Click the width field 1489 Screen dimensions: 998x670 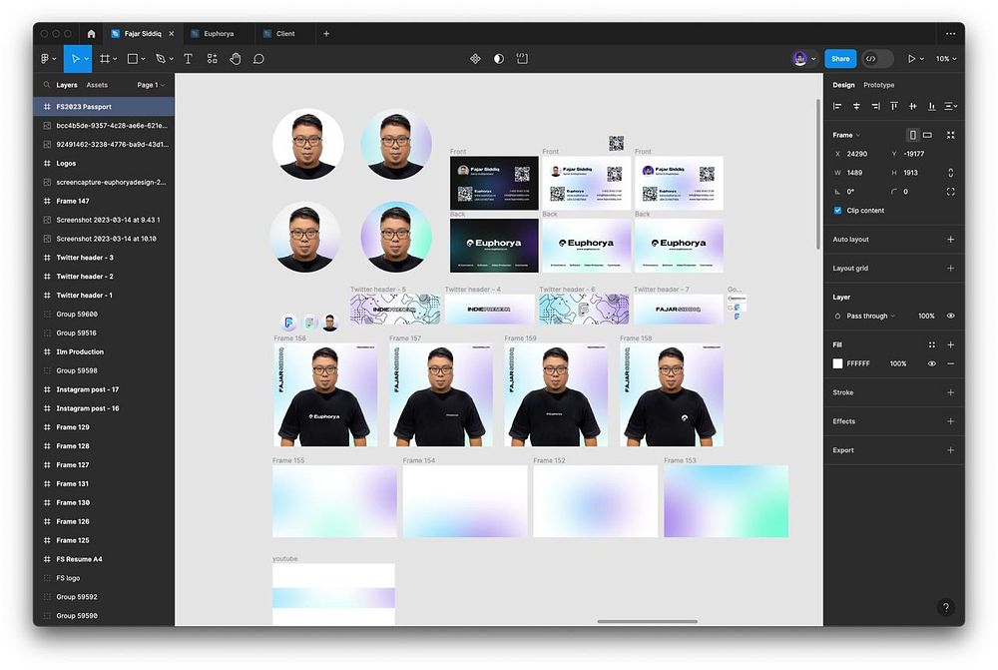click(855, 173)
